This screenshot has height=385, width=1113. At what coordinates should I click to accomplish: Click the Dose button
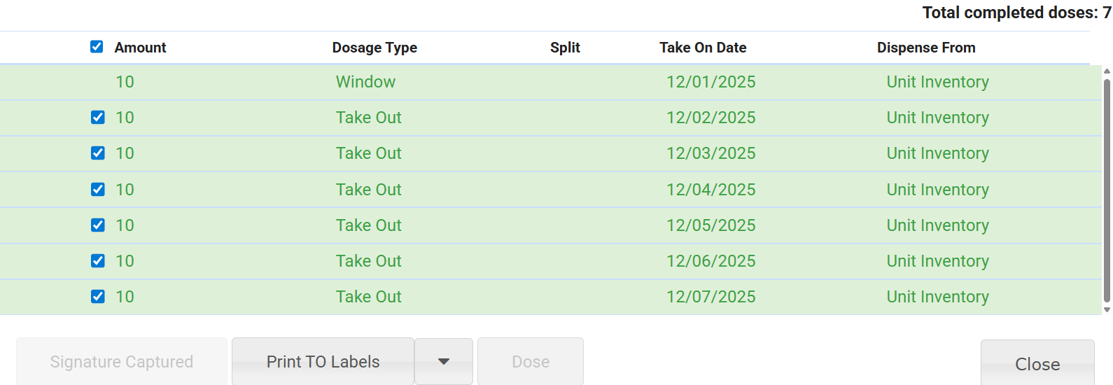click(x=531, y=361)
